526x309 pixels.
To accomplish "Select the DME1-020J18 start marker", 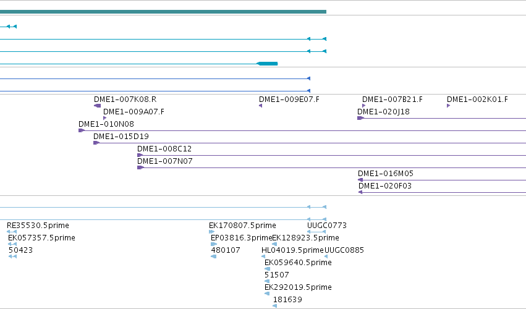I will (360, 118).
